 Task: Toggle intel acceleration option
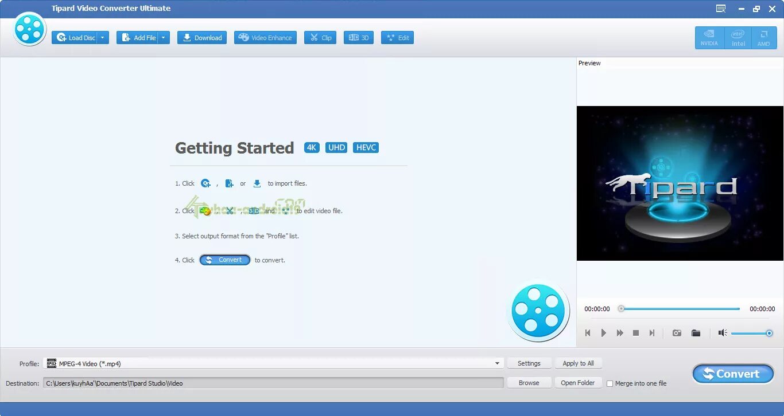pos(738,37)
